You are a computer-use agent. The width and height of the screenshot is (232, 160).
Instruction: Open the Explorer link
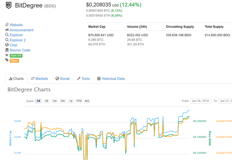tap(16, 35)
